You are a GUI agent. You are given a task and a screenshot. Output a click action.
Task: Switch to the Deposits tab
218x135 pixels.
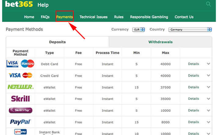click(57, 42)
